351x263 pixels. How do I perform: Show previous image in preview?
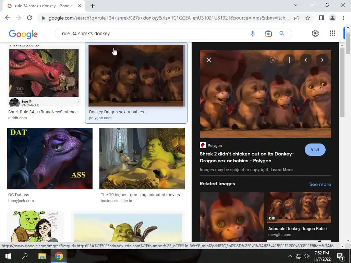coord(305,60)
